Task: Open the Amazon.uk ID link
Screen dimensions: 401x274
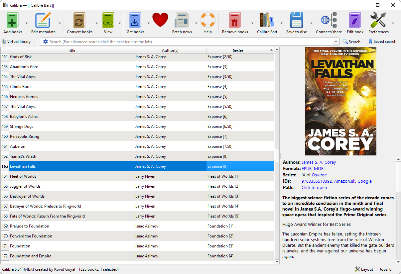Action: [344, 181]
